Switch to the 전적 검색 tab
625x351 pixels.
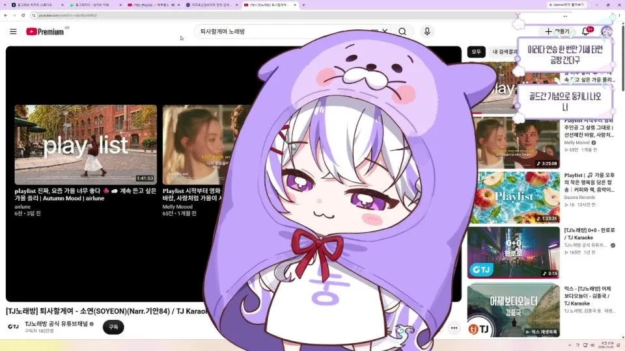click(x=211, y=5)
